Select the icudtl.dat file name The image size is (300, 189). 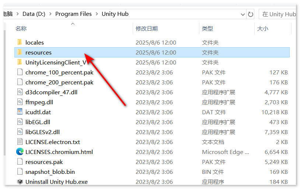[x=38, y=112]
